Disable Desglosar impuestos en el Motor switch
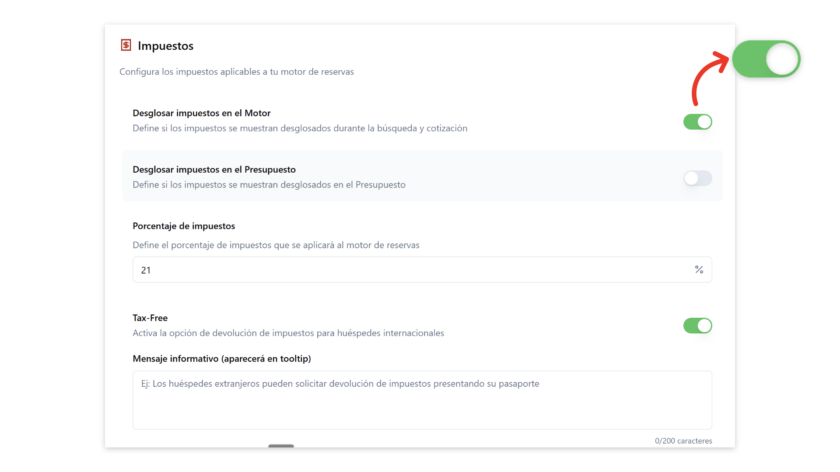Viewport: 840px width, 472px height. (697, 122)
